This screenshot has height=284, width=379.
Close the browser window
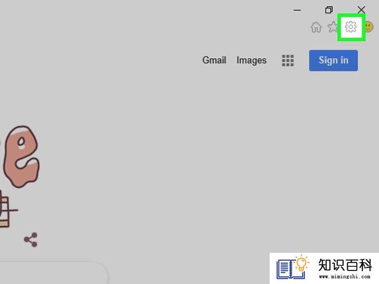361,10
